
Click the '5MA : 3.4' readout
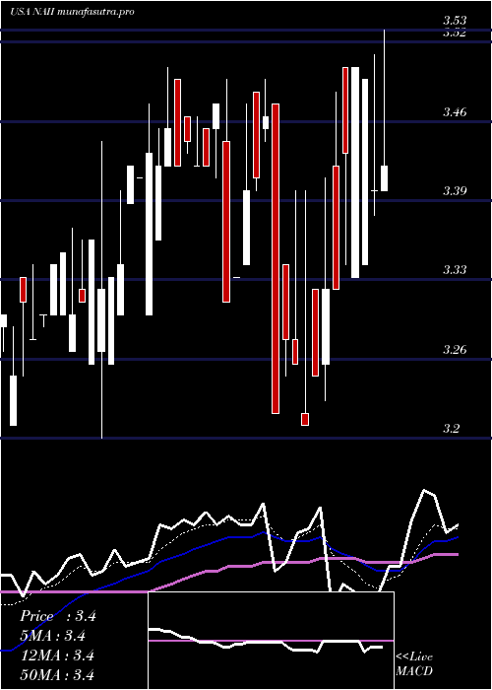tap(52, 636)
